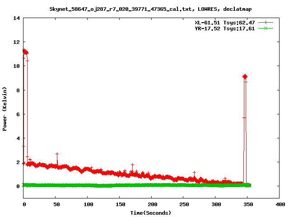This screenshot has height=217, width=289.
Task: Click the x-axis tick label 400
Action: tap(280, 204)
